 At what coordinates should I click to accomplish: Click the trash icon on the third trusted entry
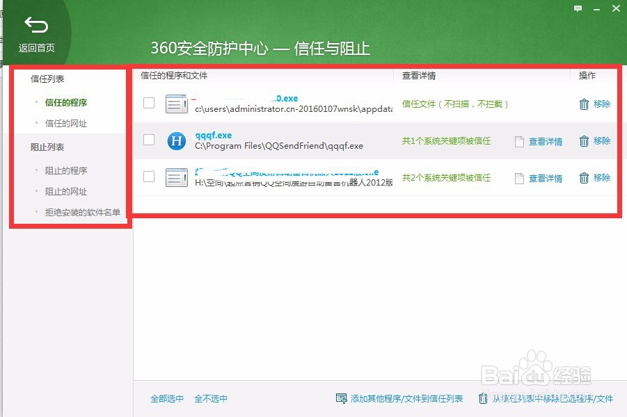582,178
